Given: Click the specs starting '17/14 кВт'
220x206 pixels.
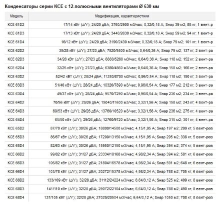Looking at the screenshot, I should coord(138,24).
